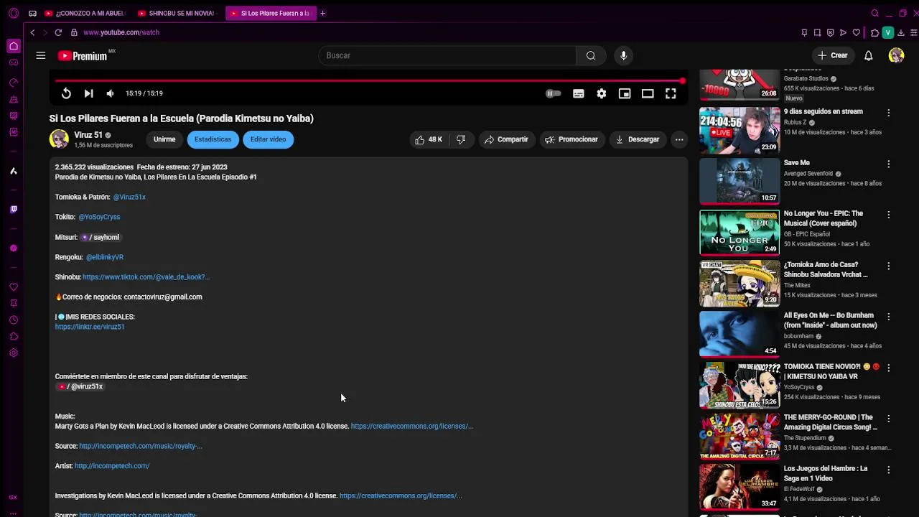Open sidebar bookmarks heart icon
919x517 pixels.
pyautogui.click(x=14, y=287)
